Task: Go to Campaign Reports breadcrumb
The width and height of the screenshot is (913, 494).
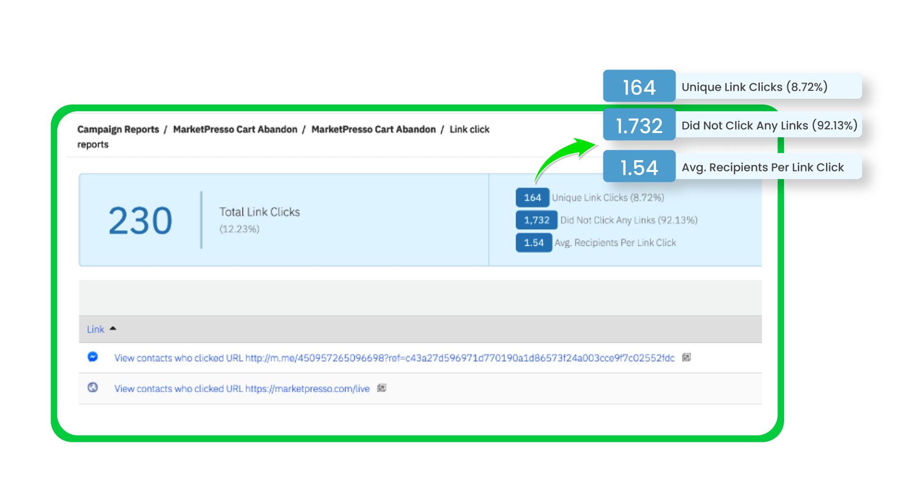Action: tap(118, 129)
